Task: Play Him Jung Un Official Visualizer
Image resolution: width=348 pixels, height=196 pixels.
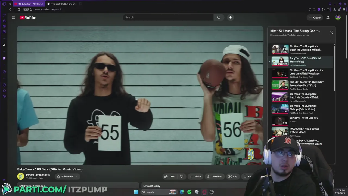Action: tap(300, 73)
